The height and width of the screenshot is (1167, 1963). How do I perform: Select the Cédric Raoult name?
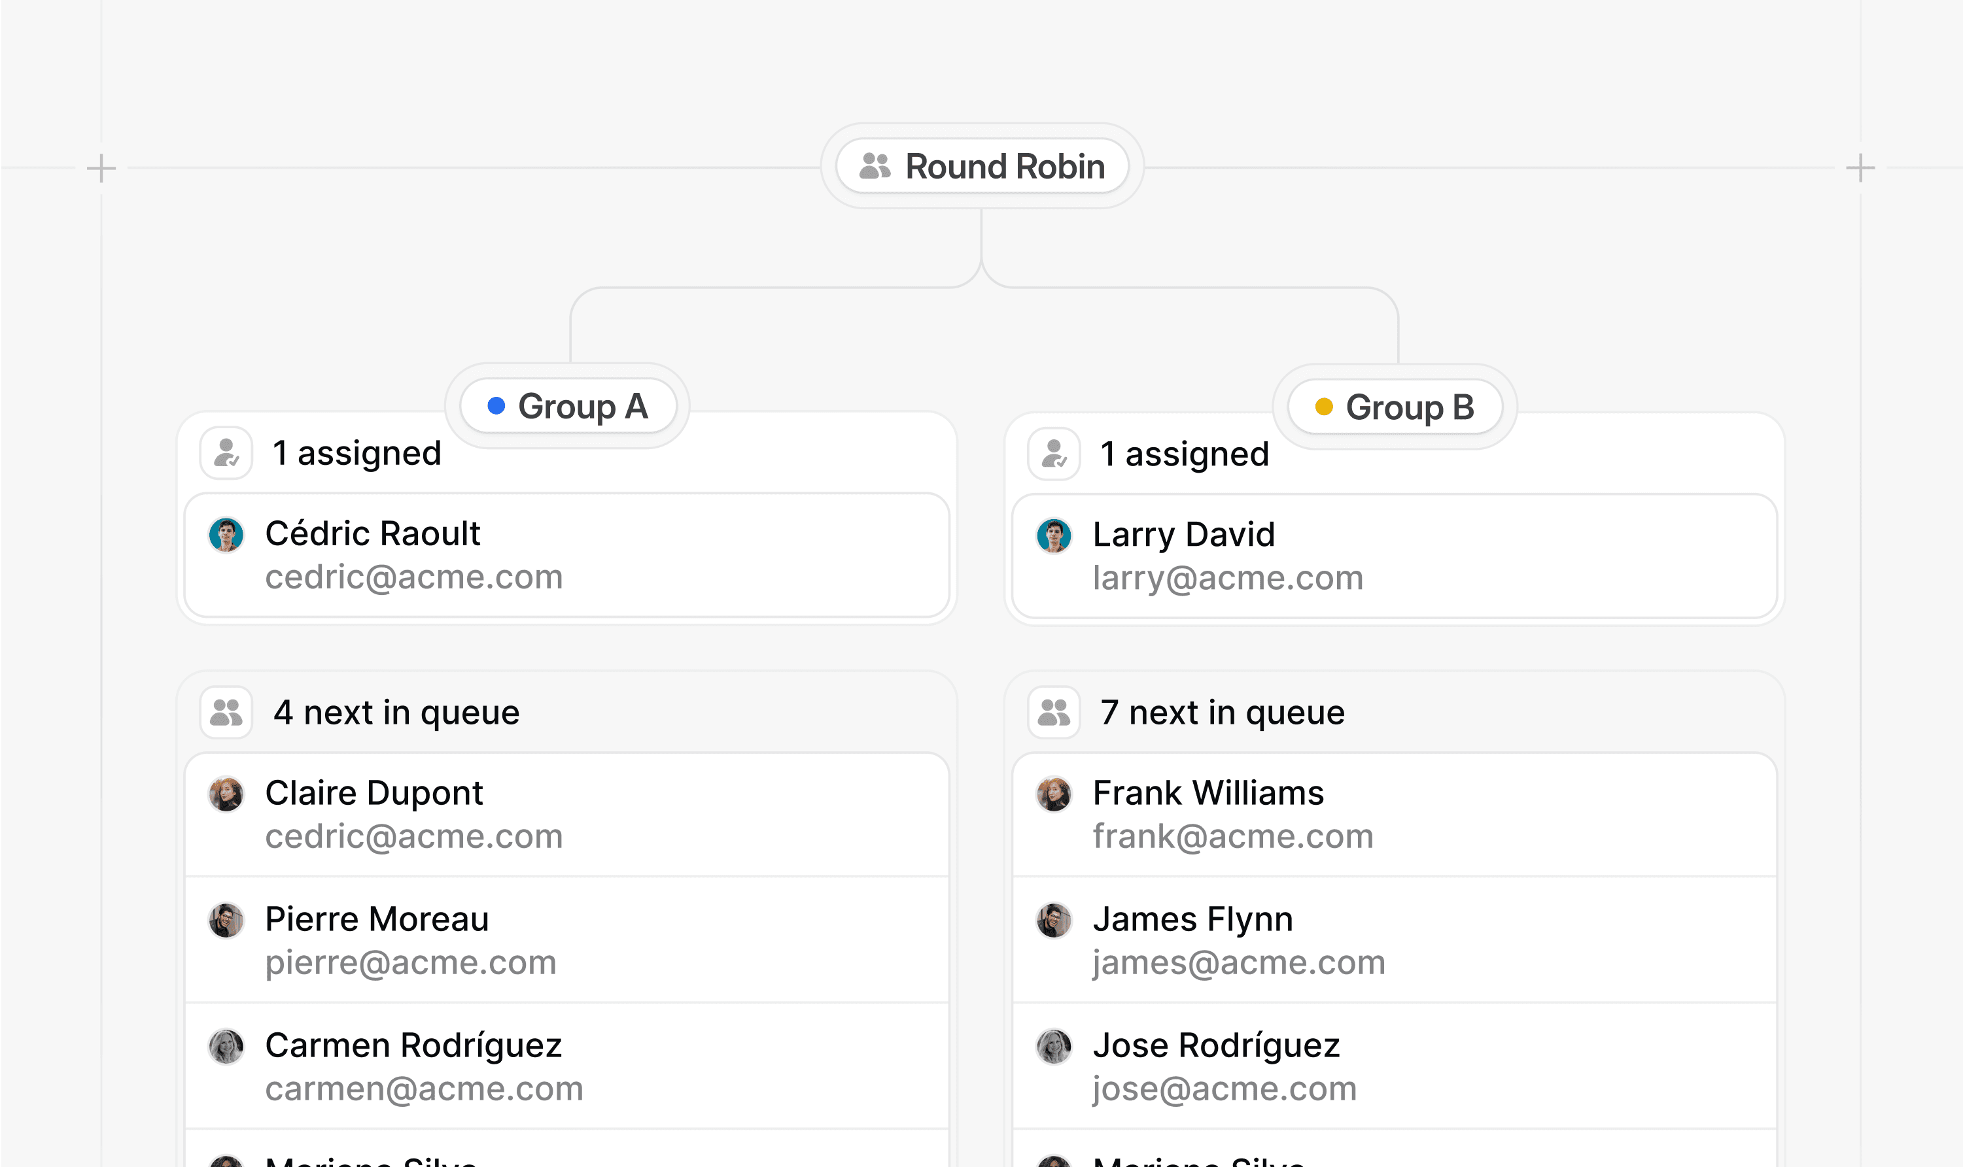tap(372, 533)
